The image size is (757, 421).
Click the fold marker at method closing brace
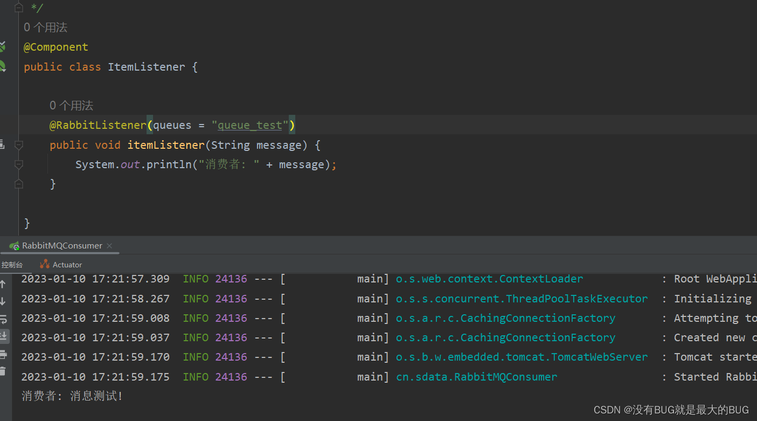click(19, 184)
